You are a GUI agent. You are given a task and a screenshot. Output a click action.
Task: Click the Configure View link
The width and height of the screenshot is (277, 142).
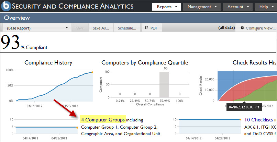coord(260,28)
